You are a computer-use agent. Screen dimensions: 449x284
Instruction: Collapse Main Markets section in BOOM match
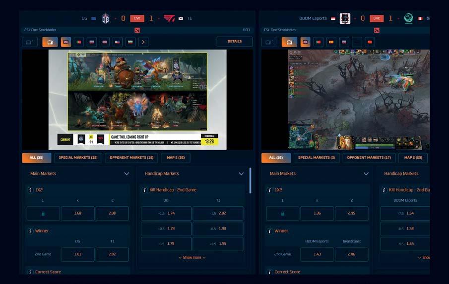pos(366,174)
